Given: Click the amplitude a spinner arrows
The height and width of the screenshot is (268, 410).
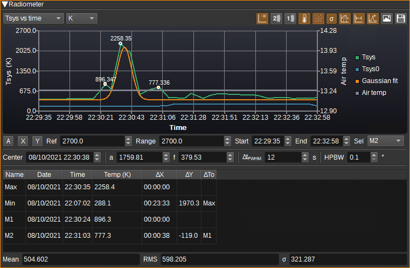Looking at the screenshot, I should [166, 157].
